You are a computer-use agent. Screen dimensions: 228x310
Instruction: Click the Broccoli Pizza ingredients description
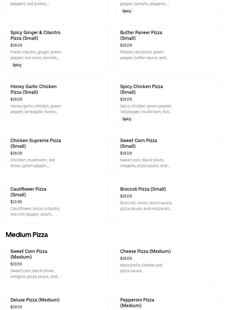[x=146, y=206]
